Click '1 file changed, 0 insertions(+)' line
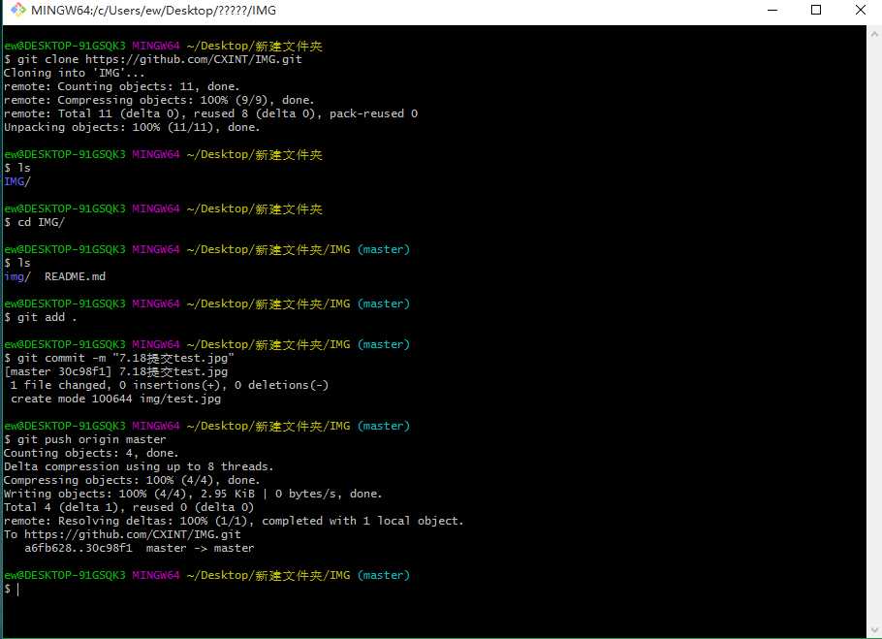Image resolution: width=882 pixels, height=639 pixels. pos(169,385)
